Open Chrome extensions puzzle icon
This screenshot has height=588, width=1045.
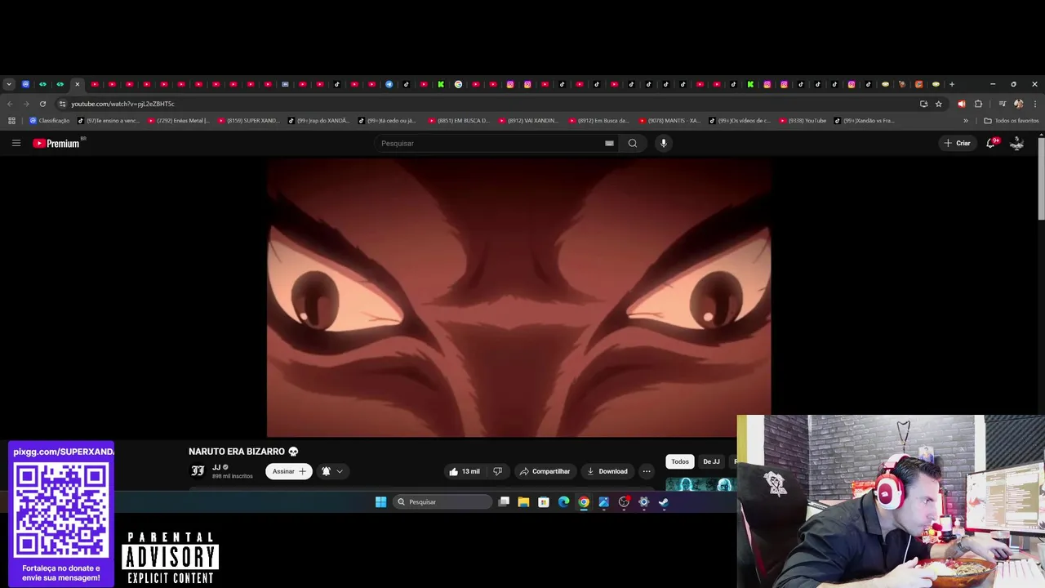[978, 104]
